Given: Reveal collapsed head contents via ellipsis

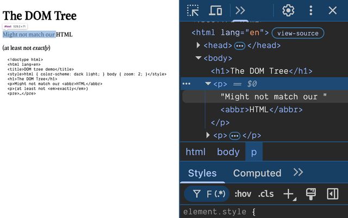Looking at the screenshot, I should (240, 46).
